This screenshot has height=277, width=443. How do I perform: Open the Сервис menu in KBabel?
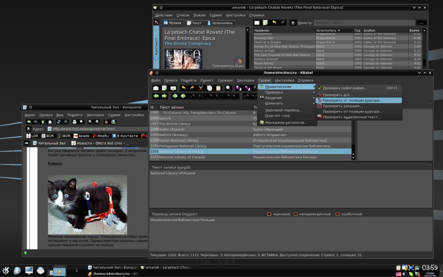pos(265,80)
